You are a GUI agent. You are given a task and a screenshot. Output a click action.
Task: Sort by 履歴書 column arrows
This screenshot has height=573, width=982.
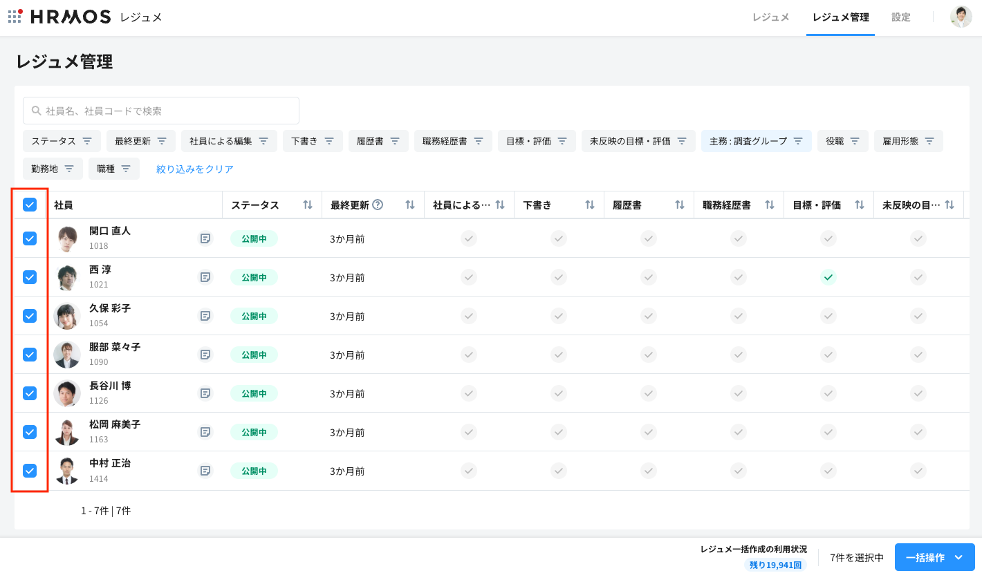[680, 205]
